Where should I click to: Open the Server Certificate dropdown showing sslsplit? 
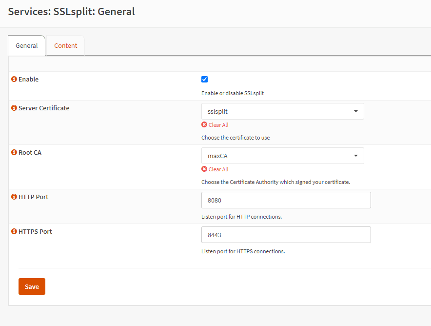click(x=282, y=111)
